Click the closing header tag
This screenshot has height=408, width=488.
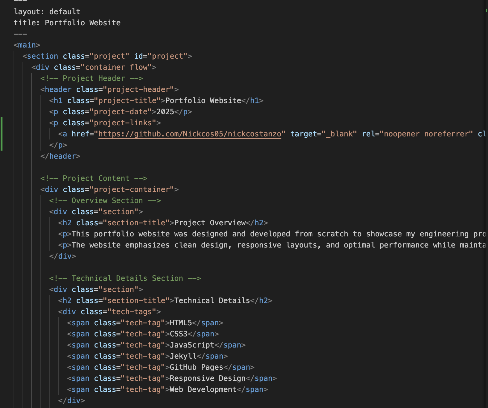pyautogui.click(x=60, y=156)
